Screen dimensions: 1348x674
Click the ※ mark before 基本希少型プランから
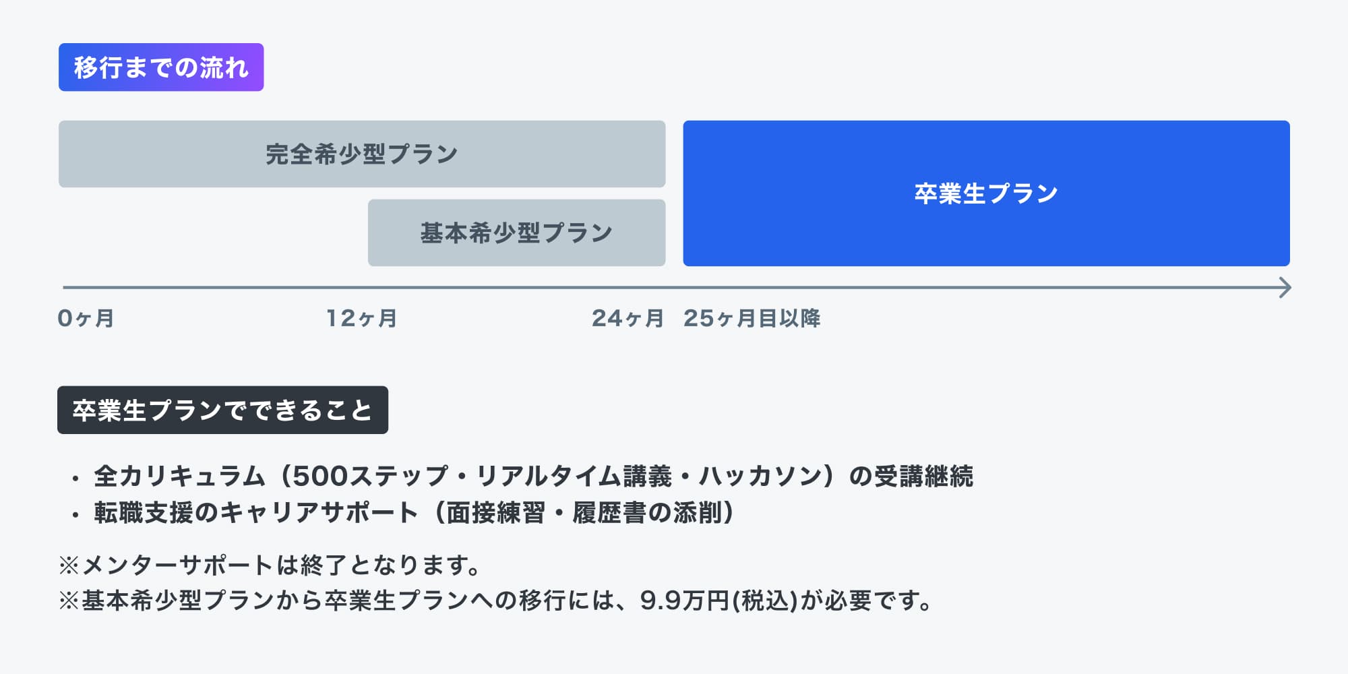[x=69, y=601]
